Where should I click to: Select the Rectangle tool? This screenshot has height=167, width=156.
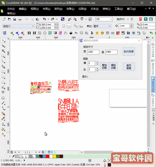coord(3,72)
